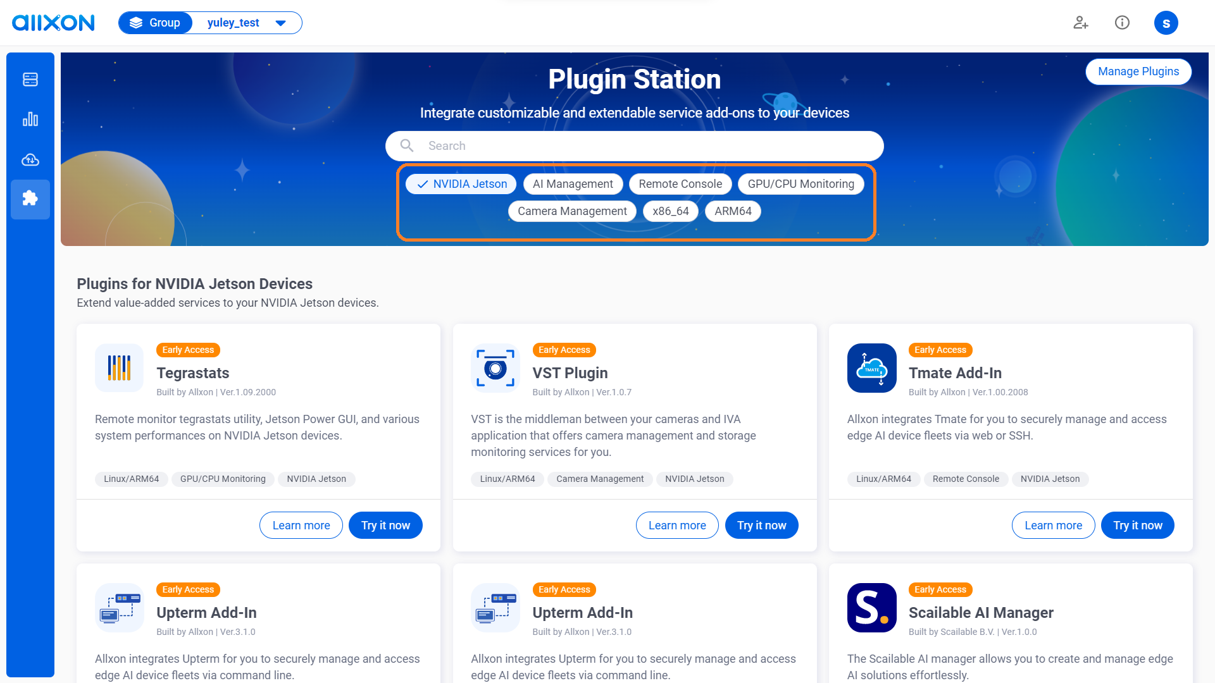Focus the plugin Search field

(x=635, y=146)
